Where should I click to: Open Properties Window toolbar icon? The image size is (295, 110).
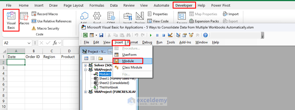[185, 35]
